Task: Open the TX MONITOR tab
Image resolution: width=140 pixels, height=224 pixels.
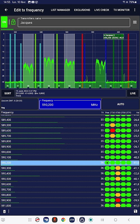Action: tap(122, 10)
